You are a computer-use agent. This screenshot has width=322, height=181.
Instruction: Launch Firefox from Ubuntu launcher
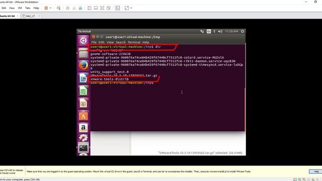click(x=83, y=65)
